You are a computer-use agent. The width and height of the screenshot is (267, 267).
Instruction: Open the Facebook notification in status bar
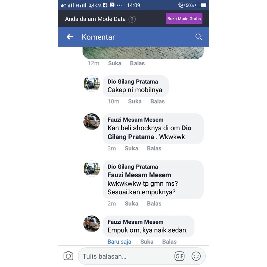[105, 5]
